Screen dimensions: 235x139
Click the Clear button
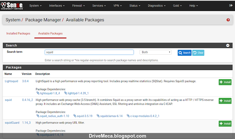click(x=198, y=53)
